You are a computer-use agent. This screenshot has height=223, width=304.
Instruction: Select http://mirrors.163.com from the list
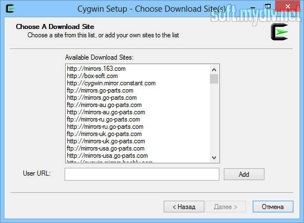coord(96,69)
